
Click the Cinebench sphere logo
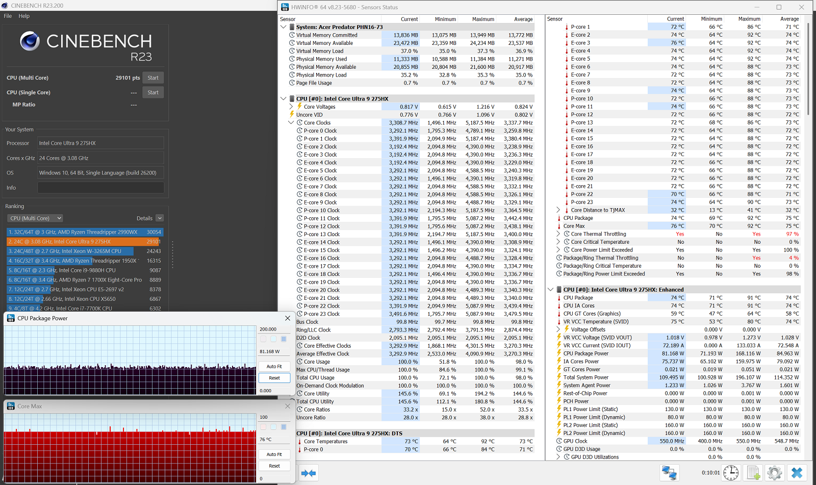[x=30, y=41]
